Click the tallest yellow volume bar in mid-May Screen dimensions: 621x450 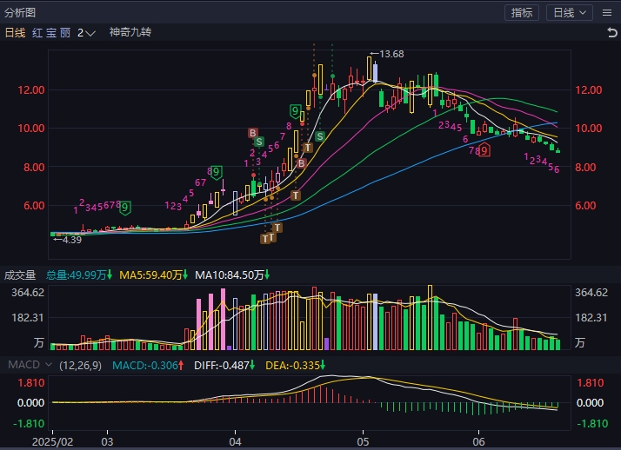431,318
